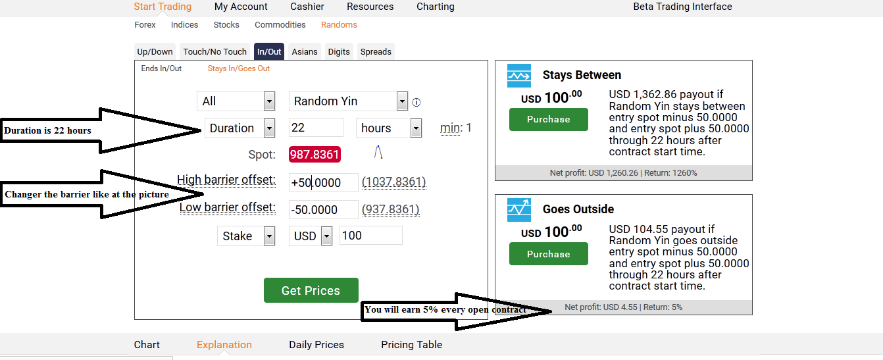Image resolution: width=883 pixels, height=360 pixels.
Task: Click the Stays Between contract icon
Action: (519, 76)
